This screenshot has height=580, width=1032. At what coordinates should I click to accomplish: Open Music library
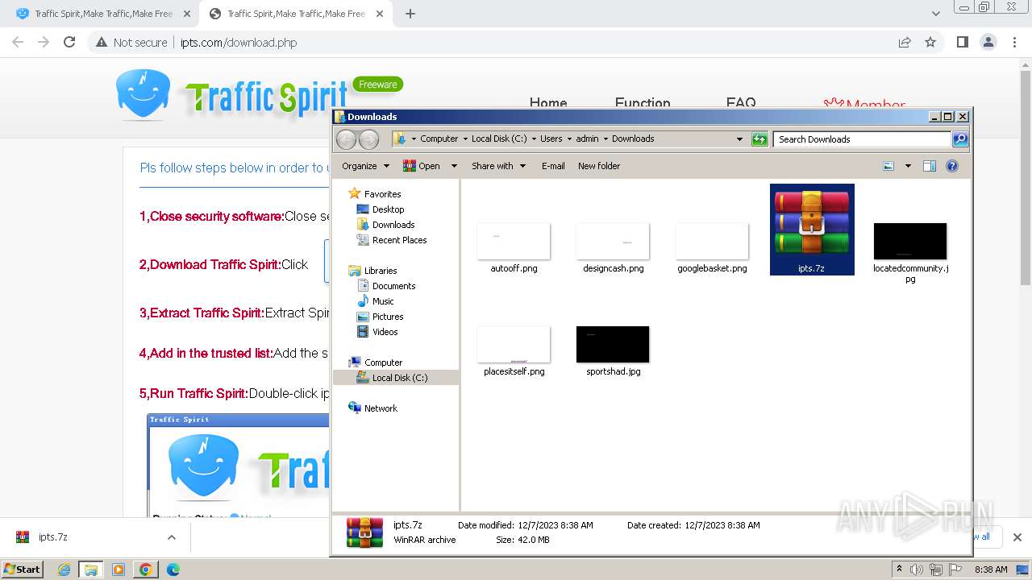(x=383, y=301)
